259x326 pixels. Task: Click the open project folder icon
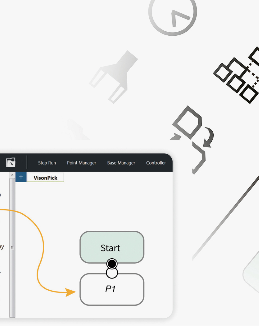click(x=10, y=163)
